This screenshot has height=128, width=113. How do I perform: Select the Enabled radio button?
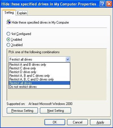tap(8, 40)
